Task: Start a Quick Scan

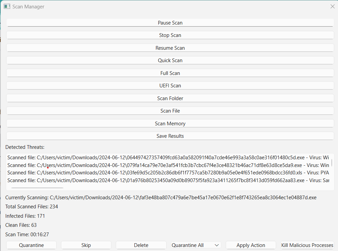Action: [170, 60]
